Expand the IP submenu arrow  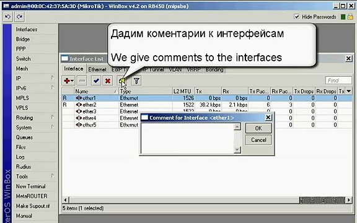53,78
